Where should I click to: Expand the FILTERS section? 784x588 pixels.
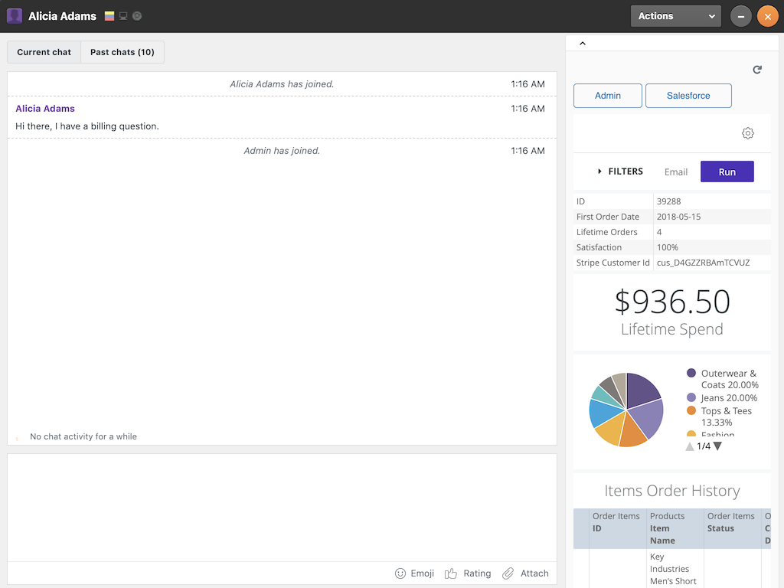(x=620, y=171)
